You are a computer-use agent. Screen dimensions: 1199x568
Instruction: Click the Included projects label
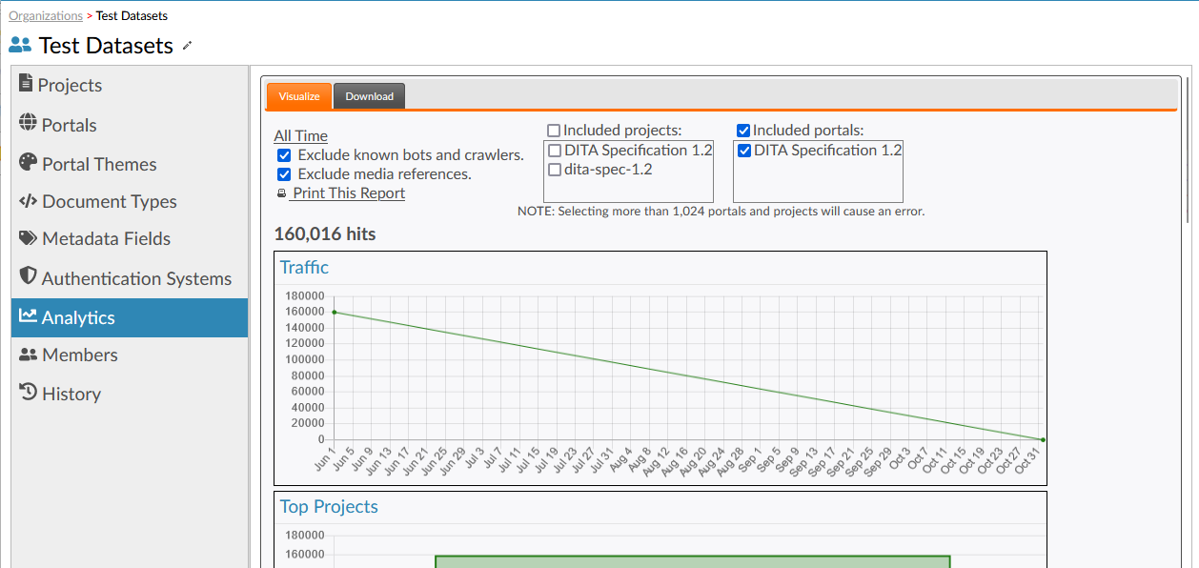pyautogui.click(x=622, y=131)
